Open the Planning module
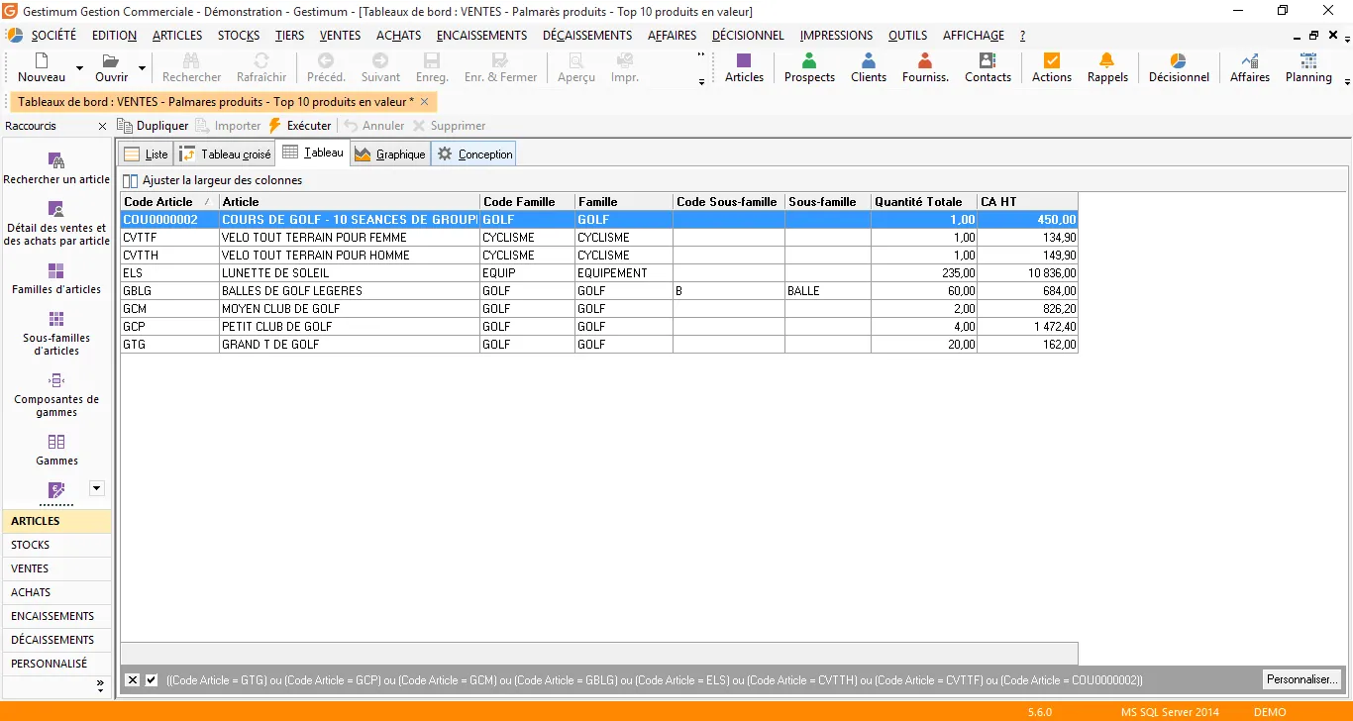This screenshot has width=1353, height=721. (x=1308, y=68)
